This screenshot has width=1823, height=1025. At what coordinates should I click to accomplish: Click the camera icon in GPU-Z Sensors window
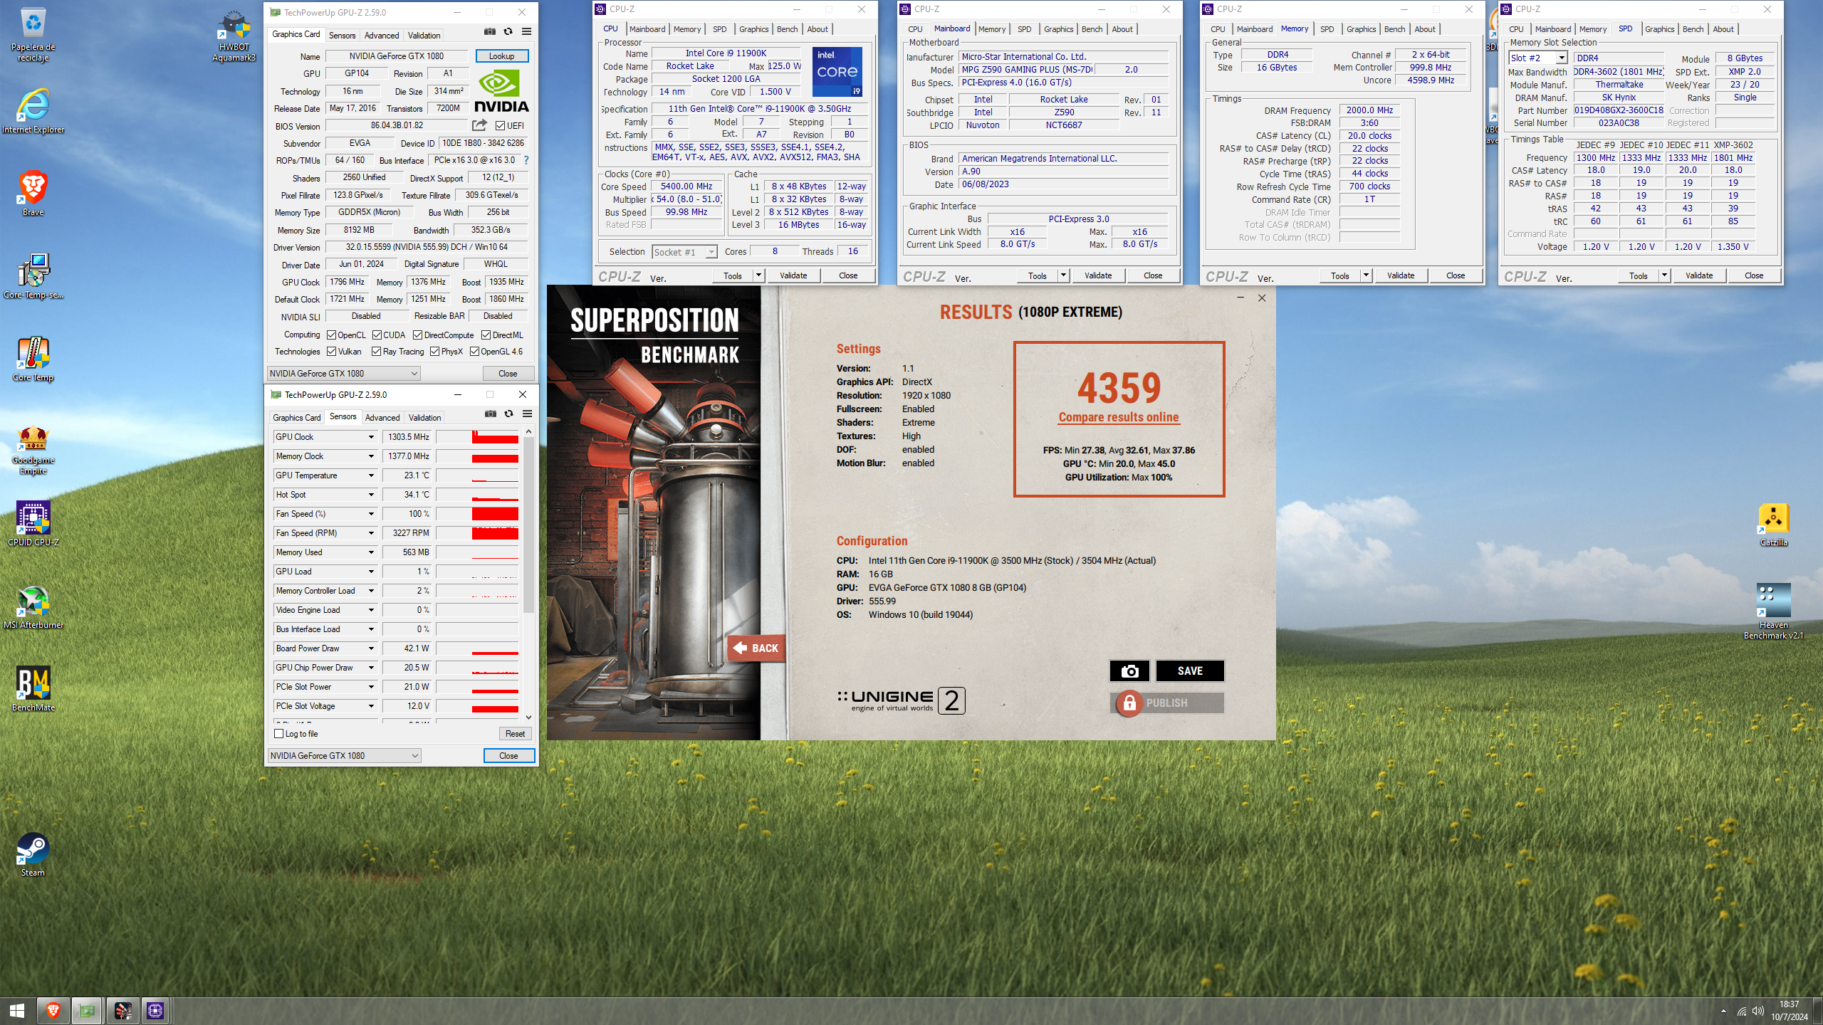pyautogui.click(x=491, y=414)
